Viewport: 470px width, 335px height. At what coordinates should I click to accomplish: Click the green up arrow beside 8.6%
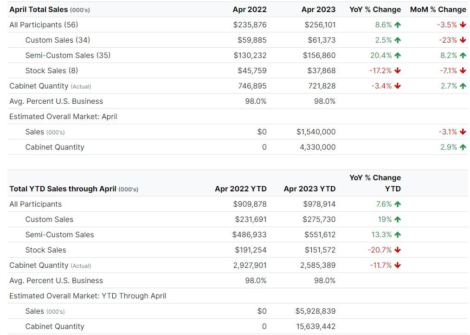point(398,25)
